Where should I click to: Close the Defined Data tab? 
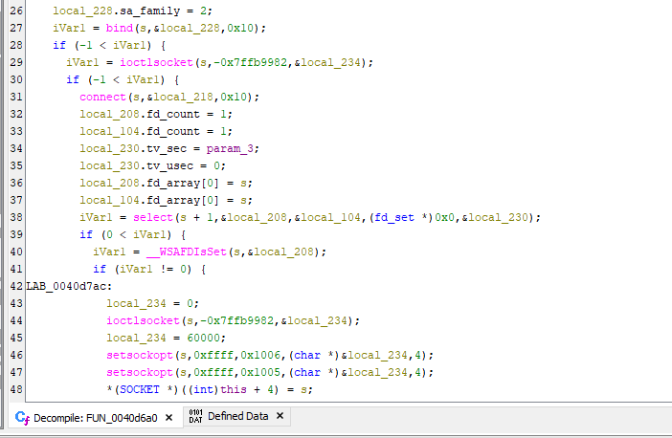pyautogui.click(x=280, y=417)
